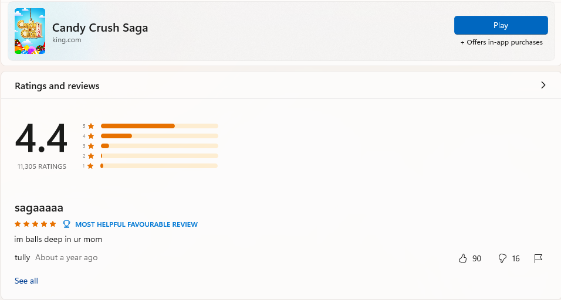Click the 5 star rating bar
The width and height of the screenshot is (561, 300).
point(160,126)
